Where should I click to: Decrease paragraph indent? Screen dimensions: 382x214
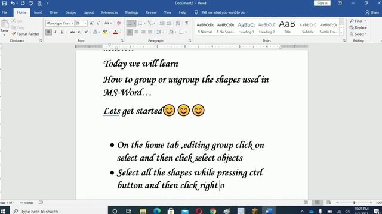point(162,23)
